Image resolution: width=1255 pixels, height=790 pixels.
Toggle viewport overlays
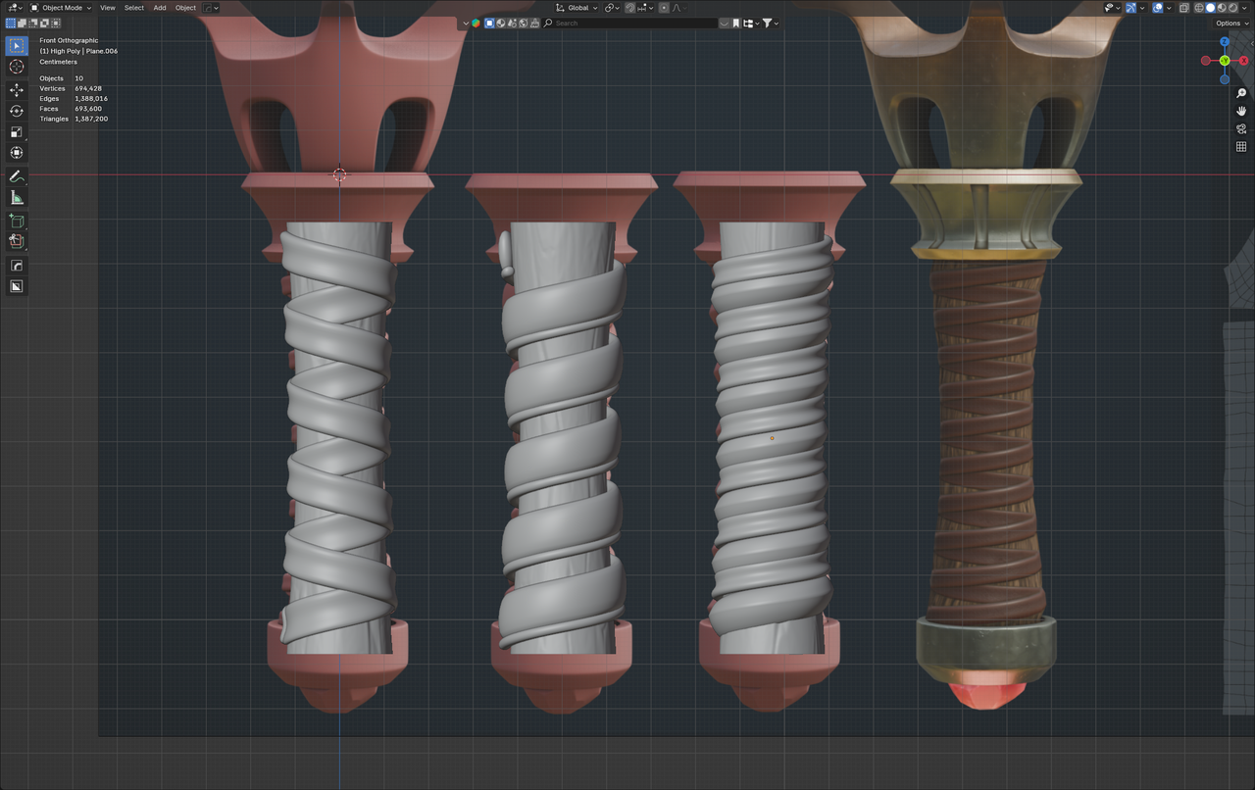(x=1158, y=8)
